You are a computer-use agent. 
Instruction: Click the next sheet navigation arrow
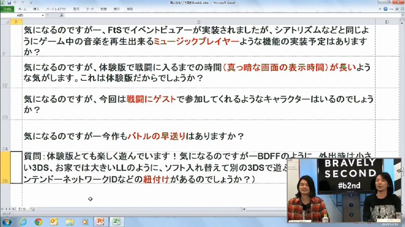click(x=10, y=209)
